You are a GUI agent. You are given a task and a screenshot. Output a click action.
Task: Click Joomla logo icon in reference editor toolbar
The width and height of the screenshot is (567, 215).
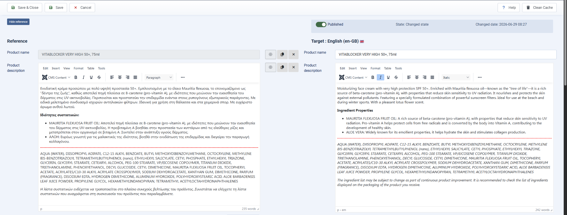pos(45,77)
